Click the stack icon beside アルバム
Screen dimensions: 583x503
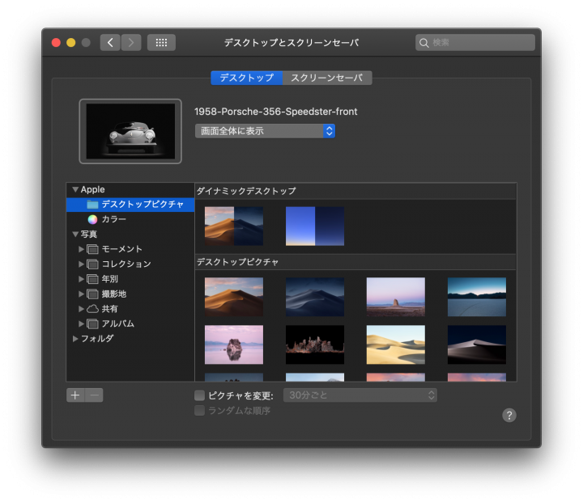pyautogui.click(x=92, y=323)
